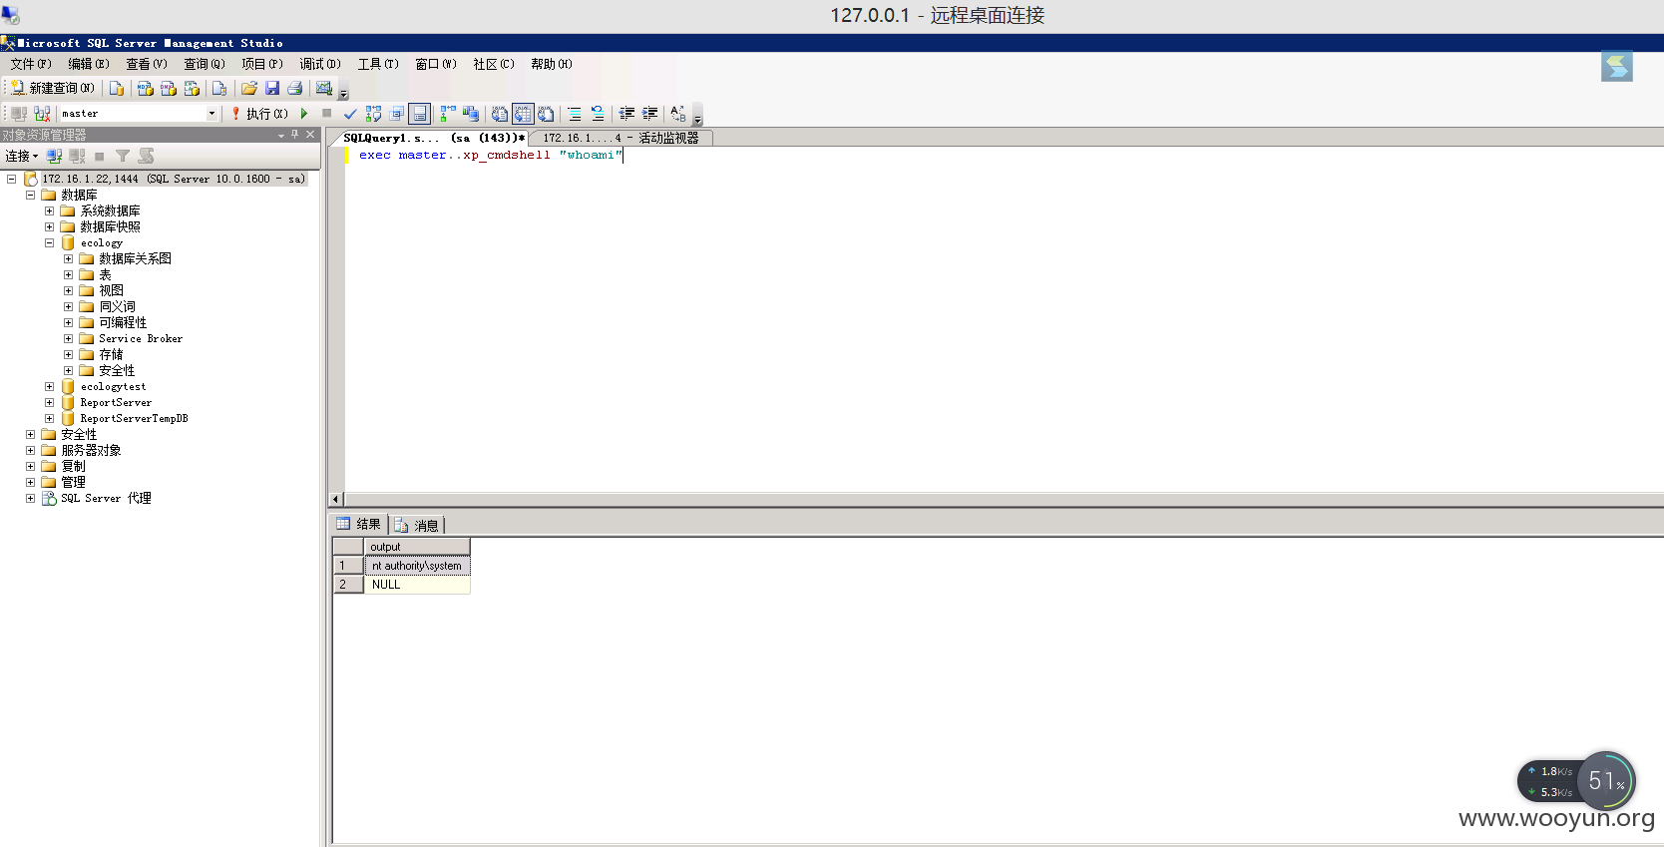Open the 编辑 (Edit) menu
1664x847 pixels.
89,64
